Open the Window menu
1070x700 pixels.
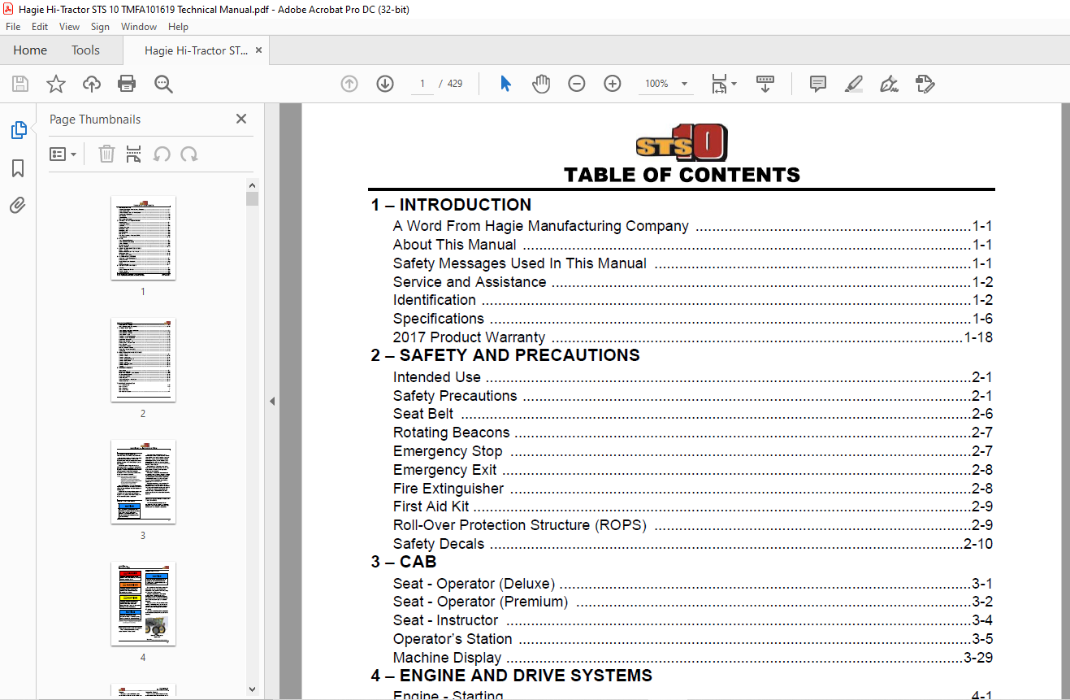coord(139,27)
